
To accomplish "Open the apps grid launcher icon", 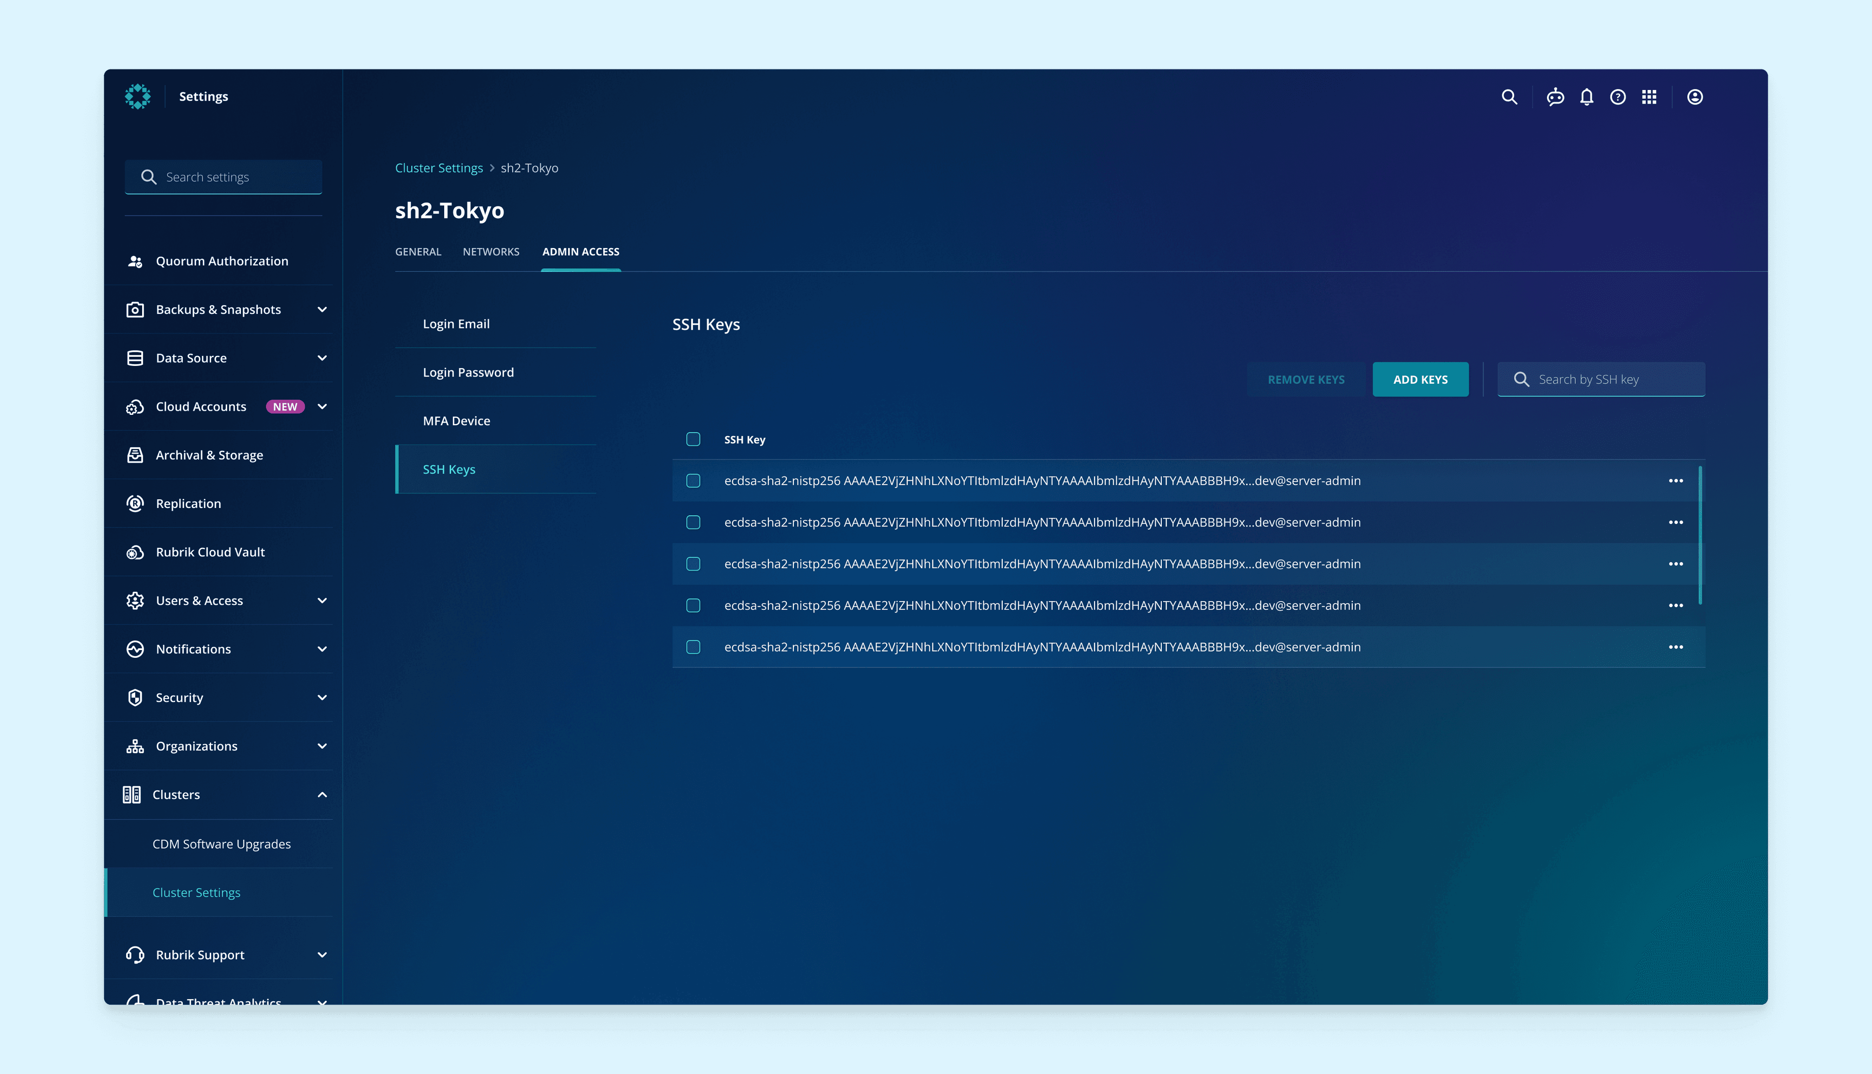I will tap(1649, 97).
